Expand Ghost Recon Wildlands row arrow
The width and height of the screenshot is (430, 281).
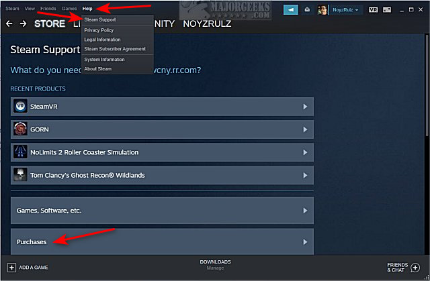click(x=305, y=176)
